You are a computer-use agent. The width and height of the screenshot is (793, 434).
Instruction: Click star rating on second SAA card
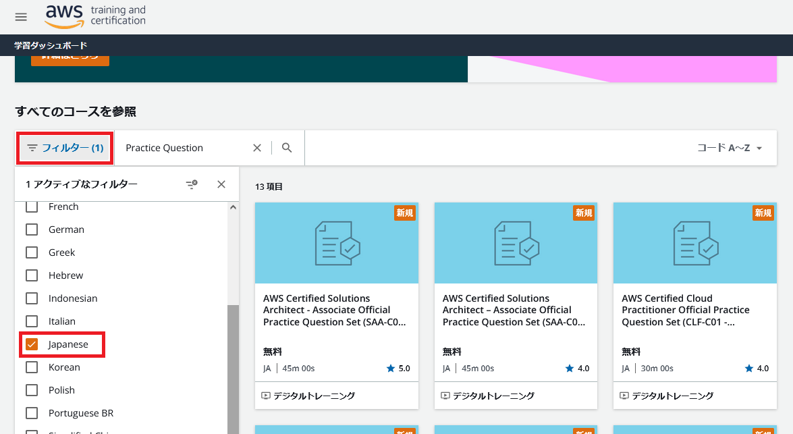coord(577,369)
